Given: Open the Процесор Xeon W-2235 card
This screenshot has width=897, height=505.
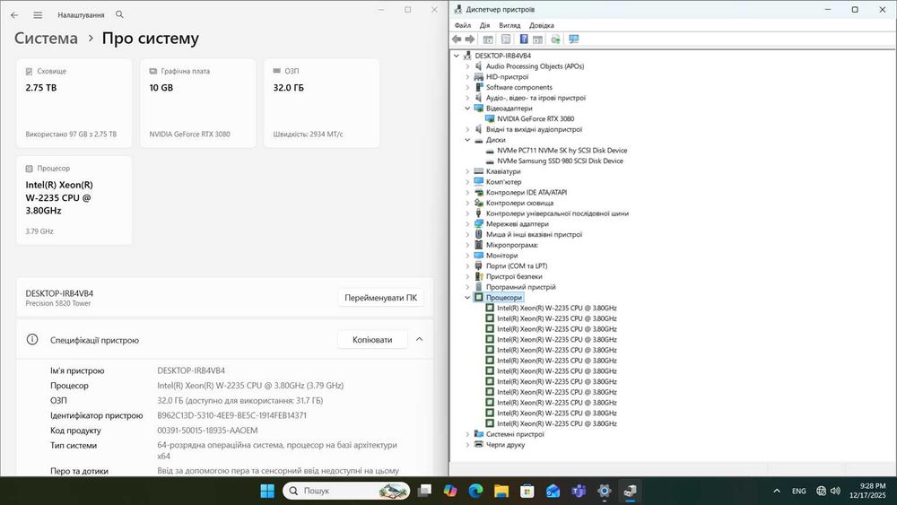Looking at the screenshot, I should (74, 200).
